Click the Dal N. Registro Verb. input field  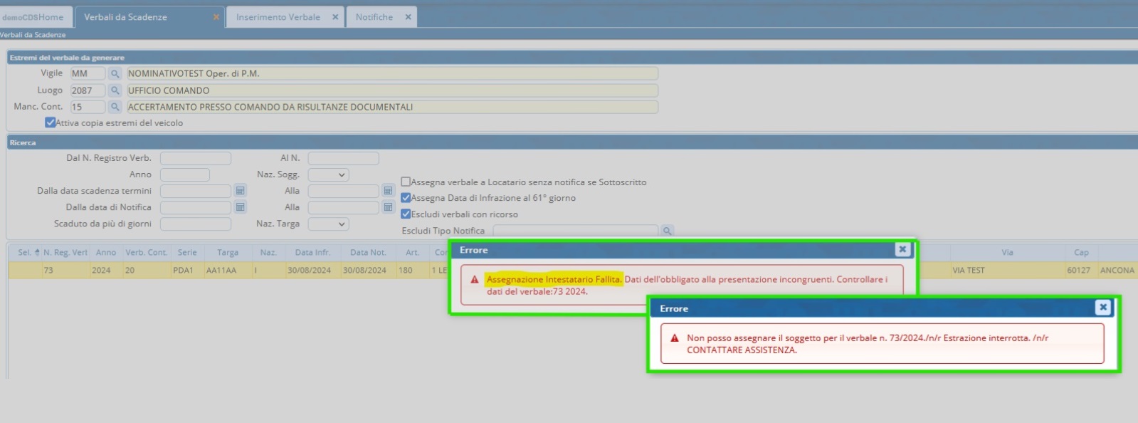coord(196,158)
